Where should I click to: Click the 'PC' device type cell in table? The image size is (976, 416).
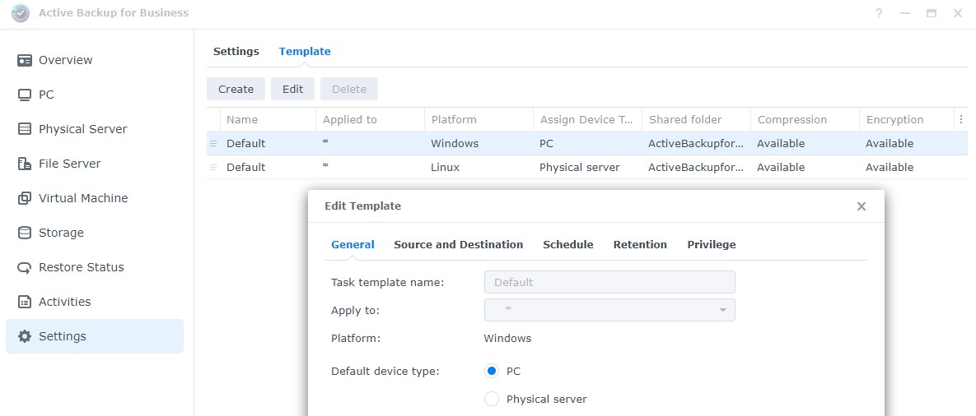tap(547, 143)
